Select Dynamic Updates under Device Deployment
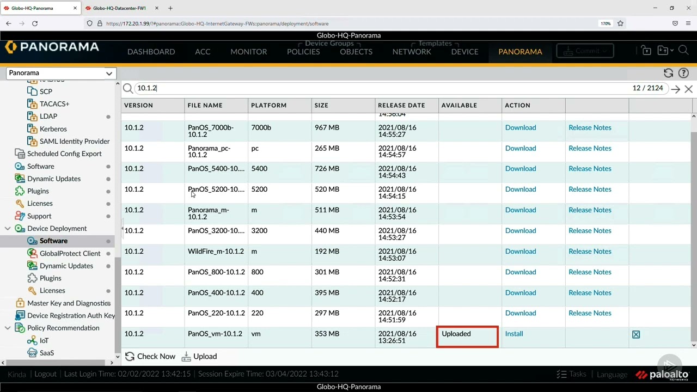The width and height of the screenshot is (697, 392). [x=66, y=266]
